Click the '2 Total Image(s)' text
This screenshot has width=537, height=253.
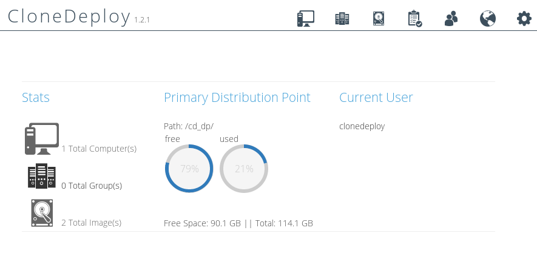point(92,223)
